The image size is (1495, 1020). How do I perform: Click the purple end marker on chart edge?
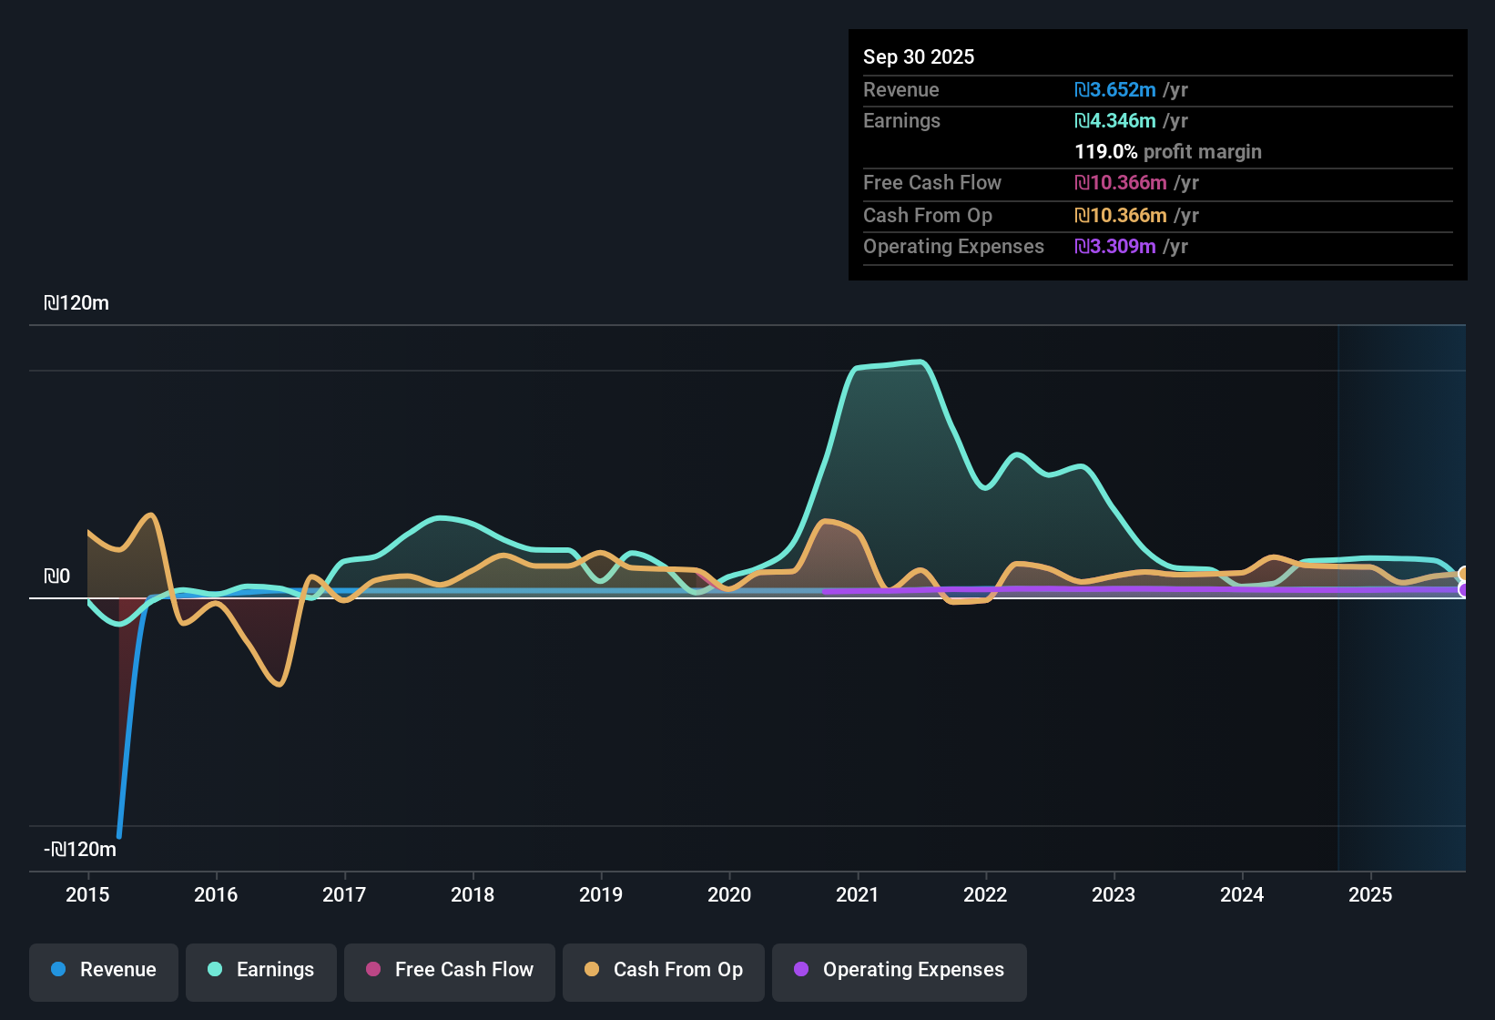coord(1464,590)
